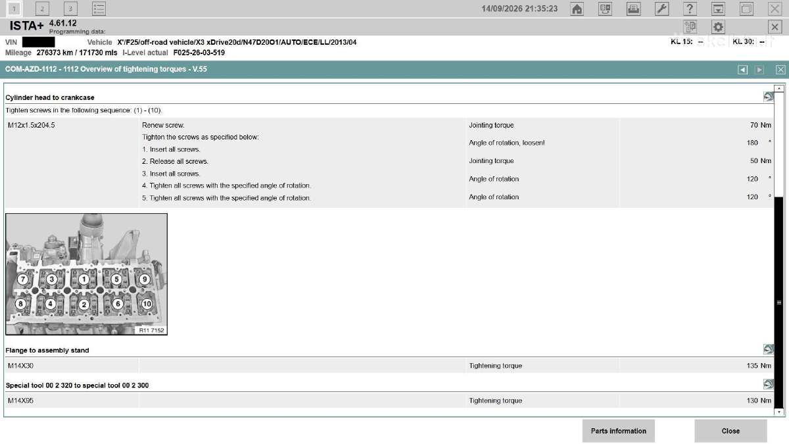The height and width of the screenshot is (444, 789).
Task: Click the minimize-to-tray toolbar icon
Action: coord(718,9)
